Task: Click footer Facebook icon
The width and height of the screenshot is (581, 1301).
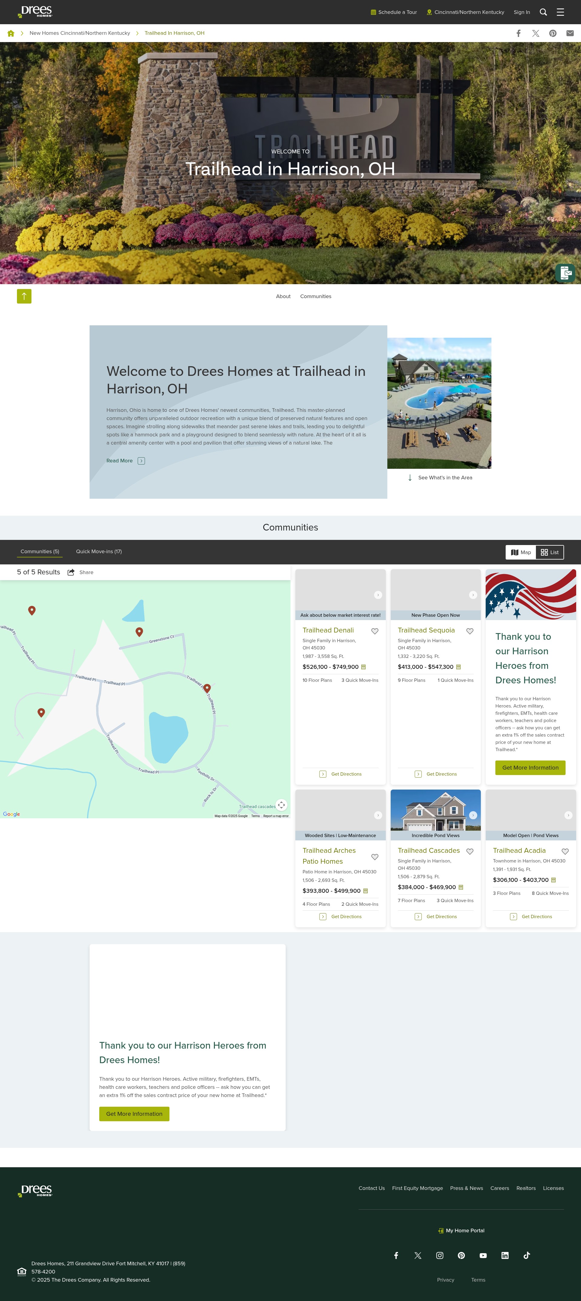Action: (396, 1255)
